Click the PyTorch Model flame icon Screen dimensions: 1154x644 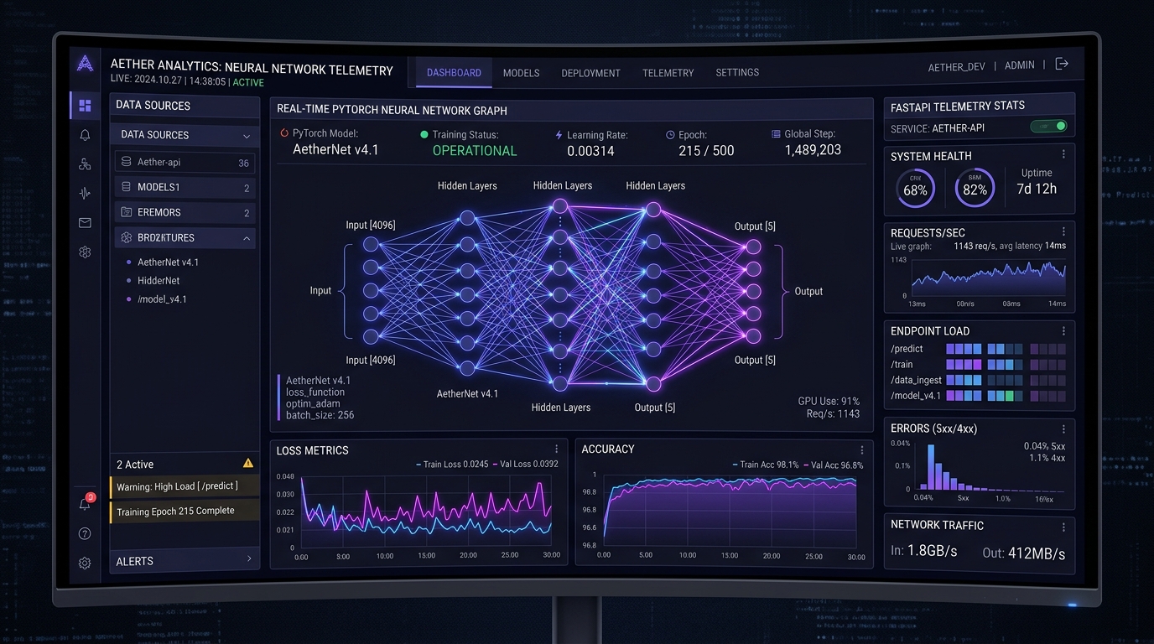(x=285, y=133)
